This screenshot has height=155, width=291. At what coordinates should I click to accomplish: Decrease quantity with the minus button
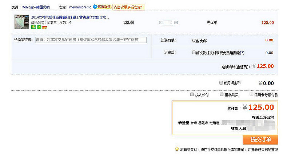pyautogui.click(x=161, y=23)
